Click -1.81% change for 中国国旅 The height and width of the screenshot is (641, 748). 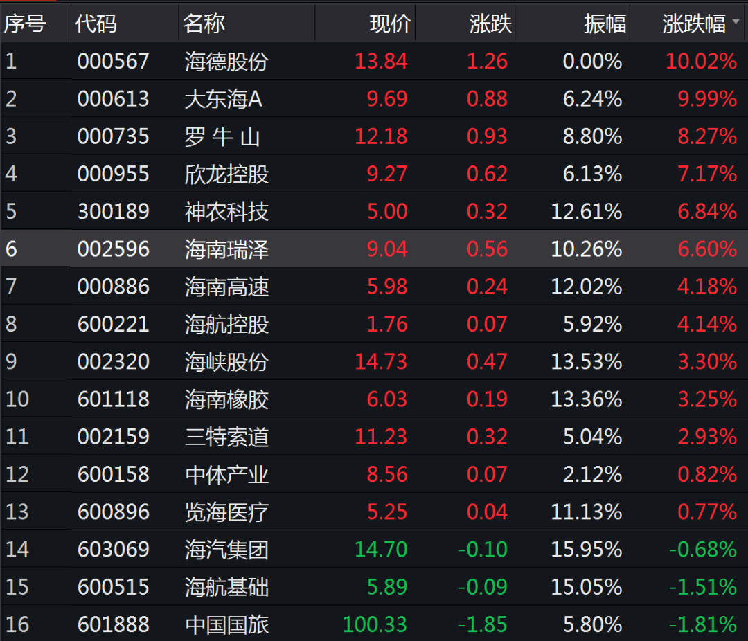click(703, 625)
